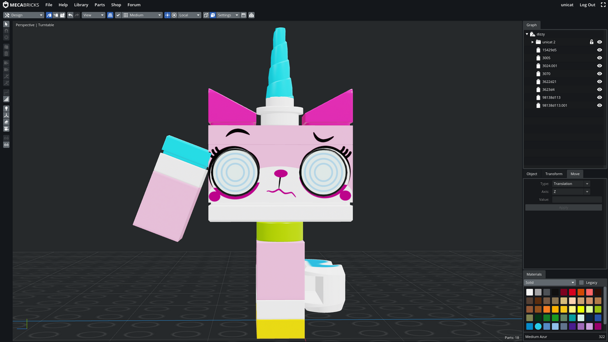Toggle visibility of part 3622d21
Image resolution: width=608 pixels, height=342 pixels.
pyautogui.click(x=599, y=82)
